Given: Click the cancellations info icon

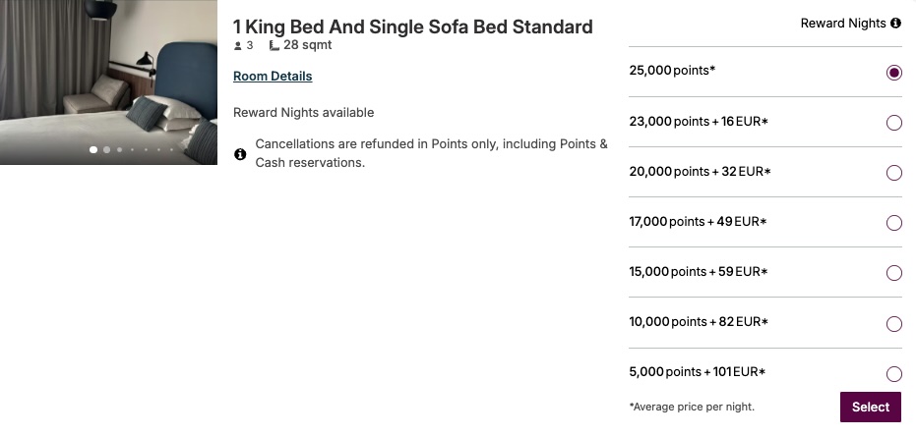Looking at the screenshot, I should point(240,154).
